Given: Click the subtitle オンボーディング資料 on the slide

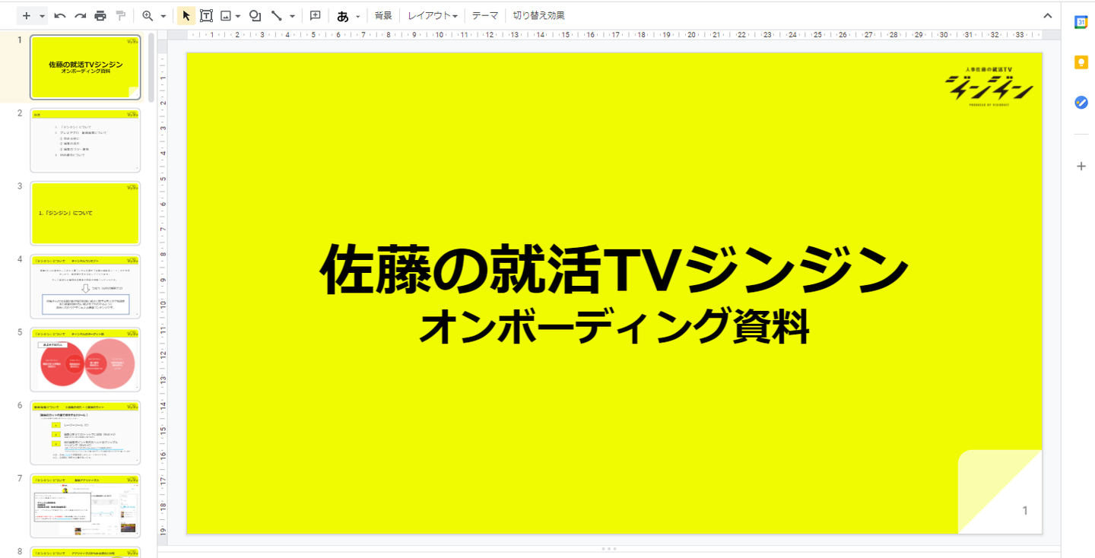Looking at the screenshot, I should 614,328.
